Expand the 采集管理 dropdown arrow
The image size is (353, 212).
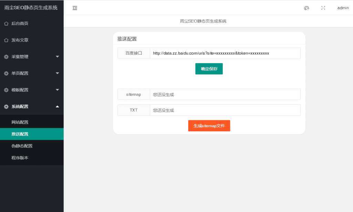point(58,57)
